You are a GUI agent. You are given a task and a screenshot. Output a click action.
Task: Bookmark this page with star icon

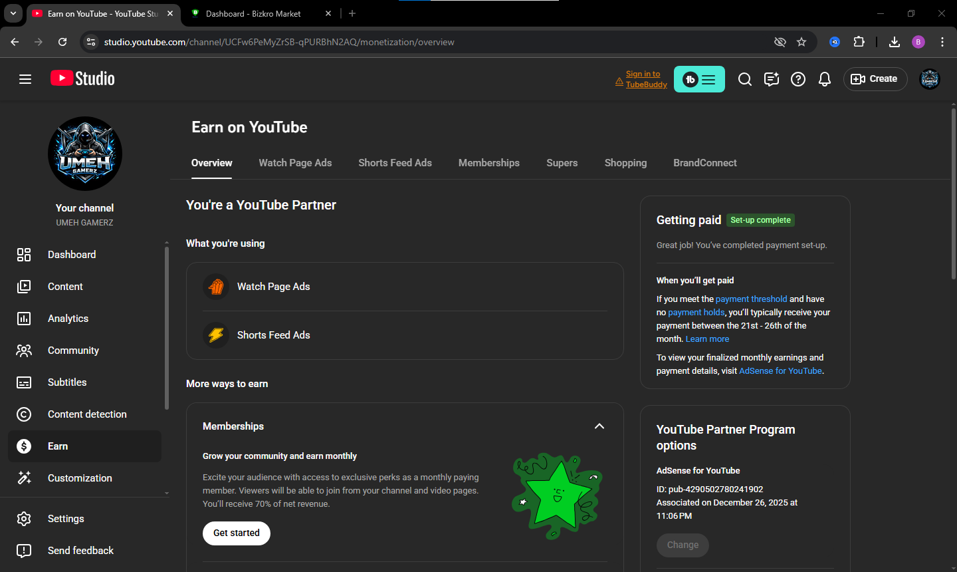[x=801, y=42]
